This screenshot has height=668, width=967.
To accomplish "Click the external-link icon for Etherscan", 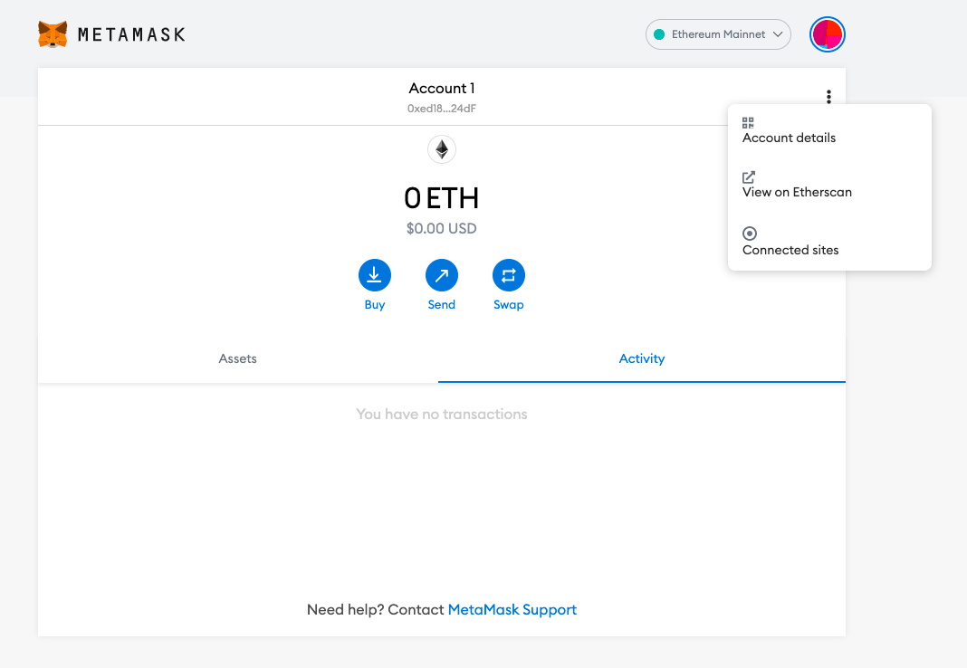I will click(748, 177).
